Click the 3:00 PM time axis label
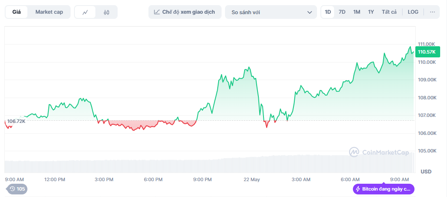This screenshot has height=197, width=447. click(104, 179)
